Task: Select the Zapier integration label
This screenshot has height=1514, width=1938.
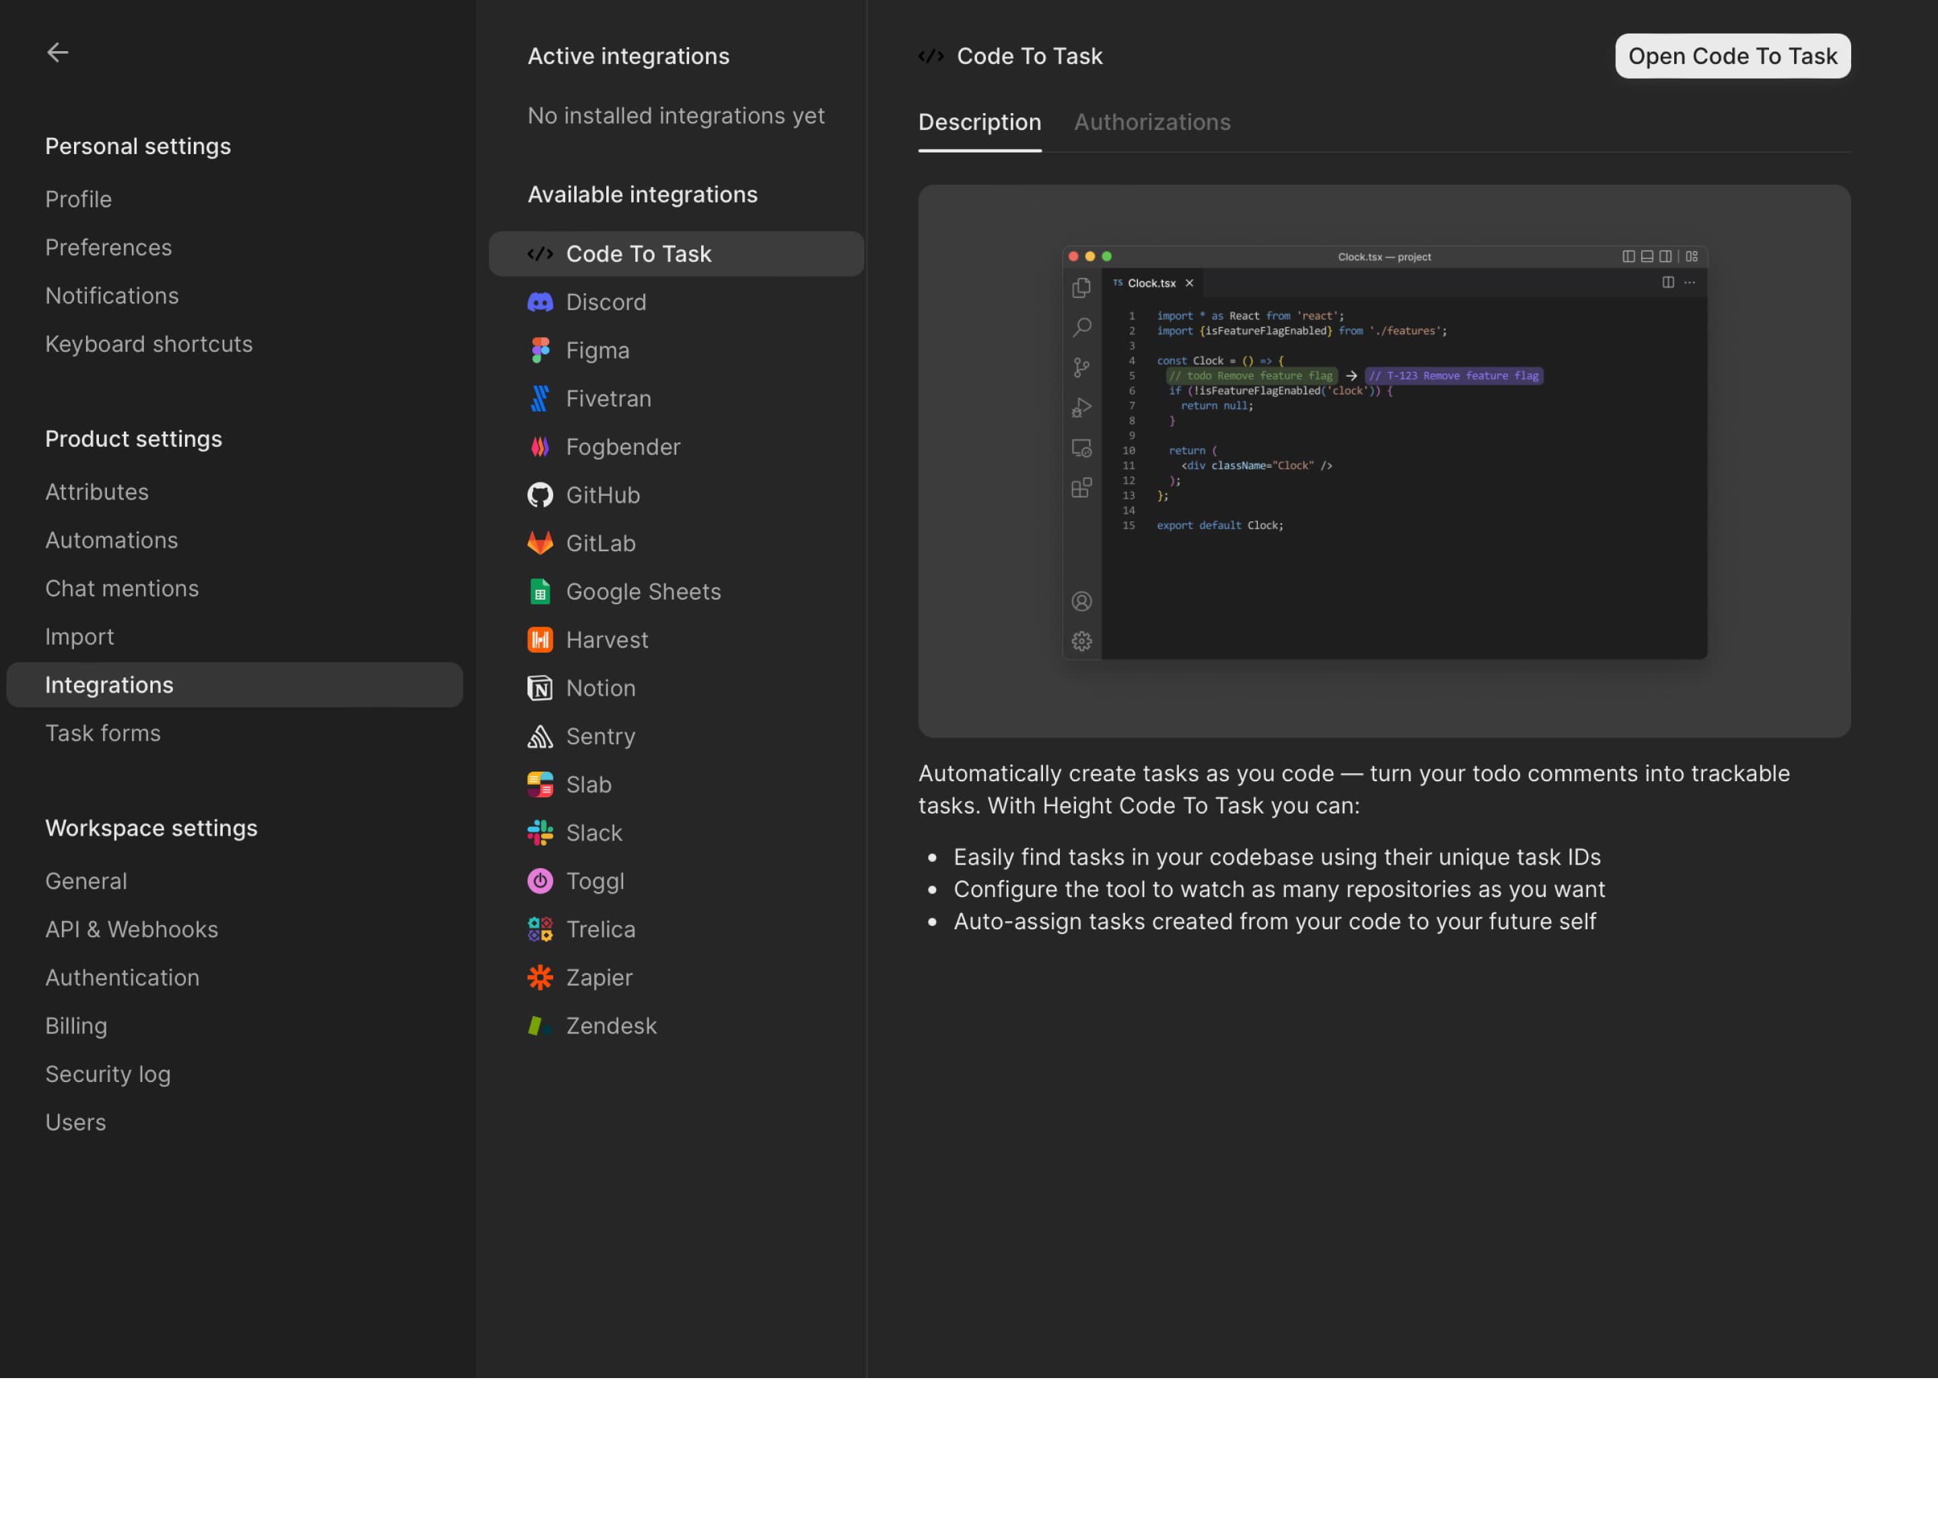Action: coord(599,978)
